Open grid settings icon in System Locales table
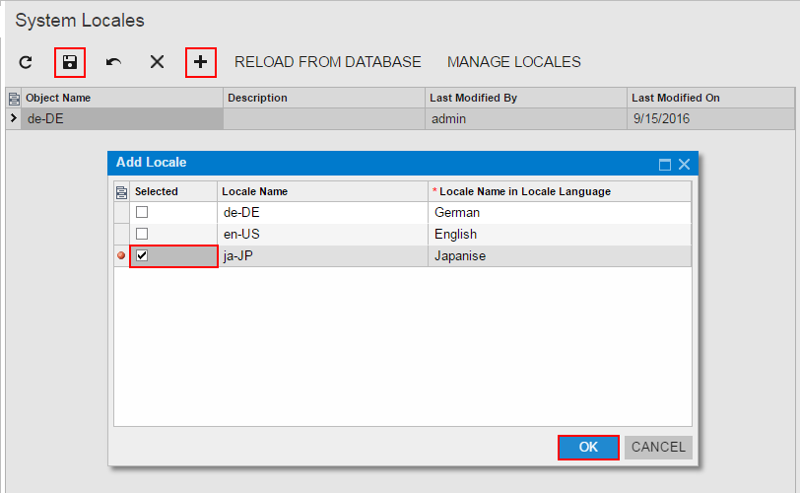The height and width of the screenshot is (493, 800). [13, 98]
